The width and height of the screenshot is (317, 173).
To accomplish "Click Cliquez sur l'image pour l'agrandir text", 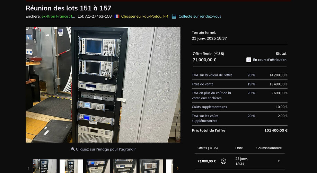I will click(x=106, y=149).
